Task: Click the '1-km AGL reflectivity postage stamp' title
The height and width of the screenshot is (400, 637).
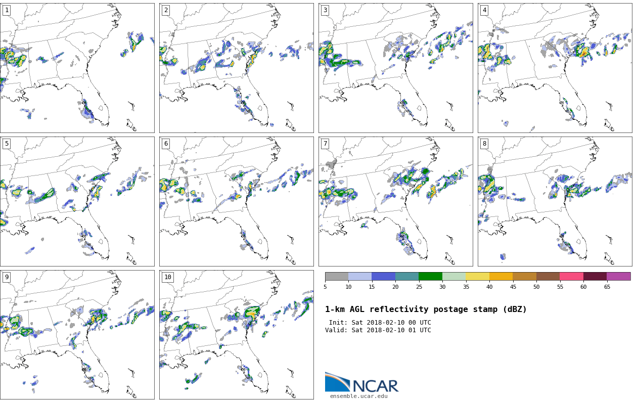Action: pos(426,309)
